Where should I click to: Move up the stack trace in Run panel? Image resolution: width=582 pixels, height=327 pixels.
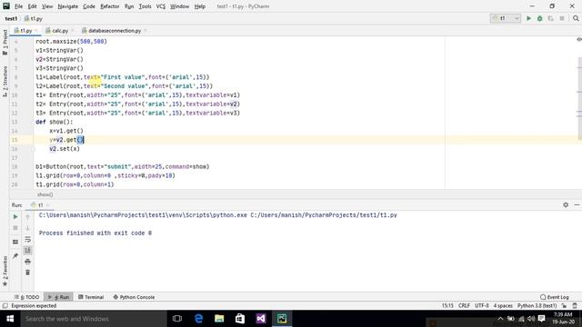27,216
